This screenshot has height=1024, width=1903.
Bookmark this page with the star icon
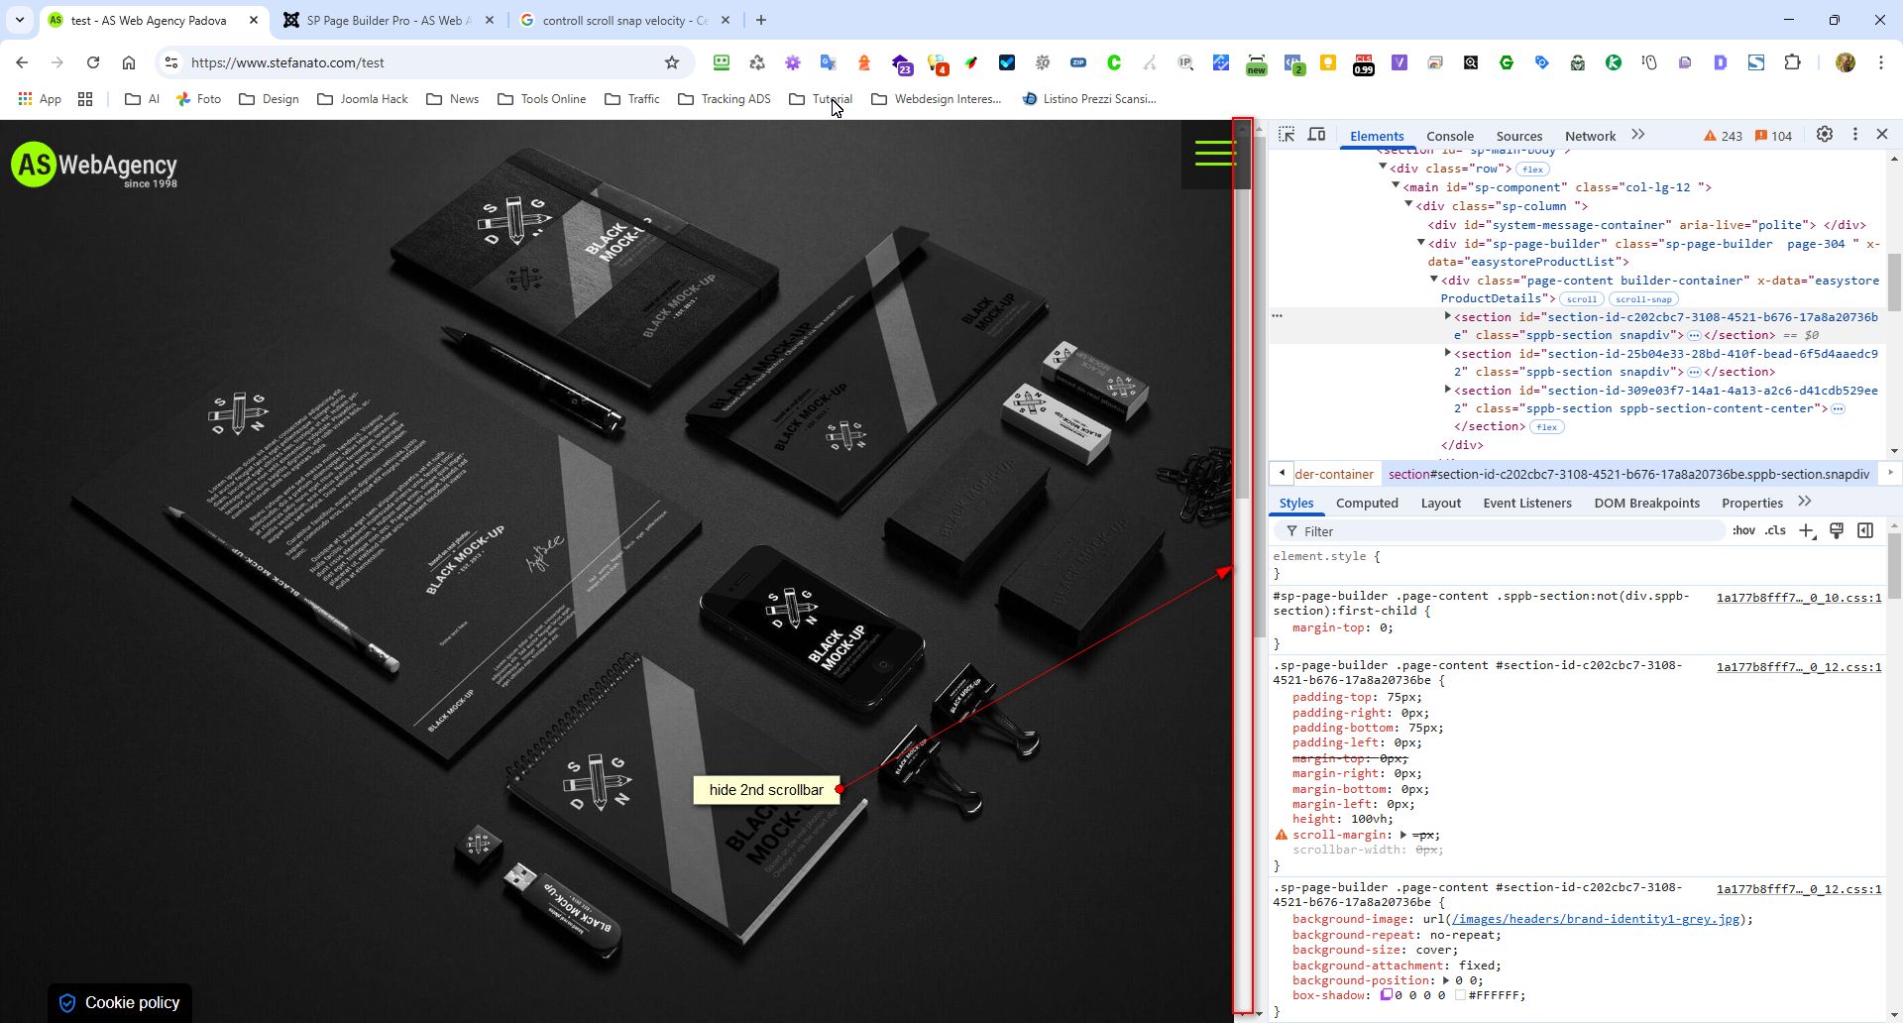(672, 62)
